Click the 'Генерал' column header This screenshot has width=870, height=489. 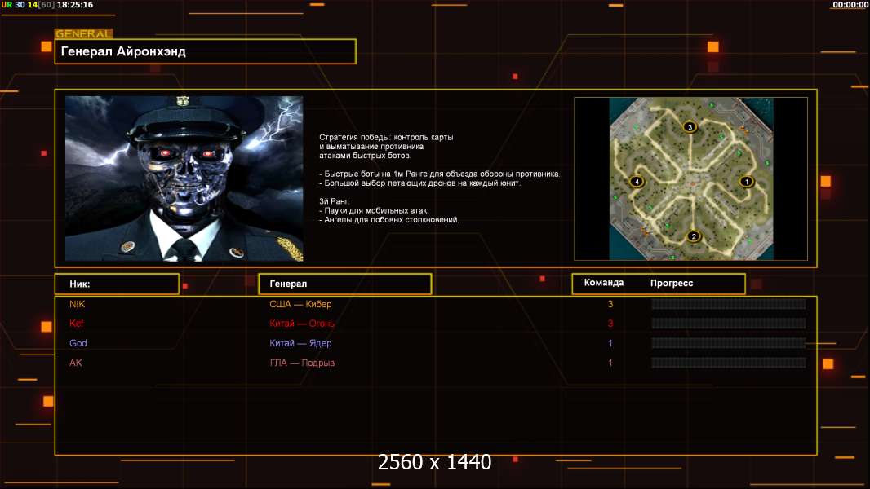click(345, 284)
